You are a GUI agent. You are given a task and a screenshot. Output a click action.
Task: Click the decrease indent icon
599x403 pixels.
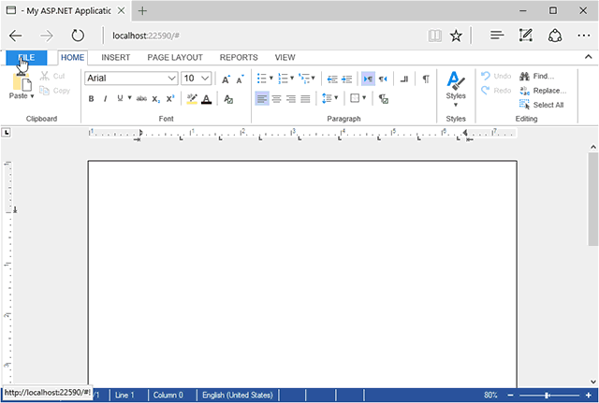[x=332, y=79]
